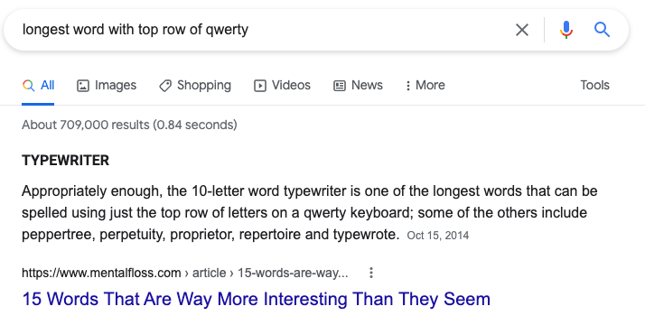Select the All results tab
The height and width of the screenshot is (325, 645).
pyautogui.click(x=38, y=86)
